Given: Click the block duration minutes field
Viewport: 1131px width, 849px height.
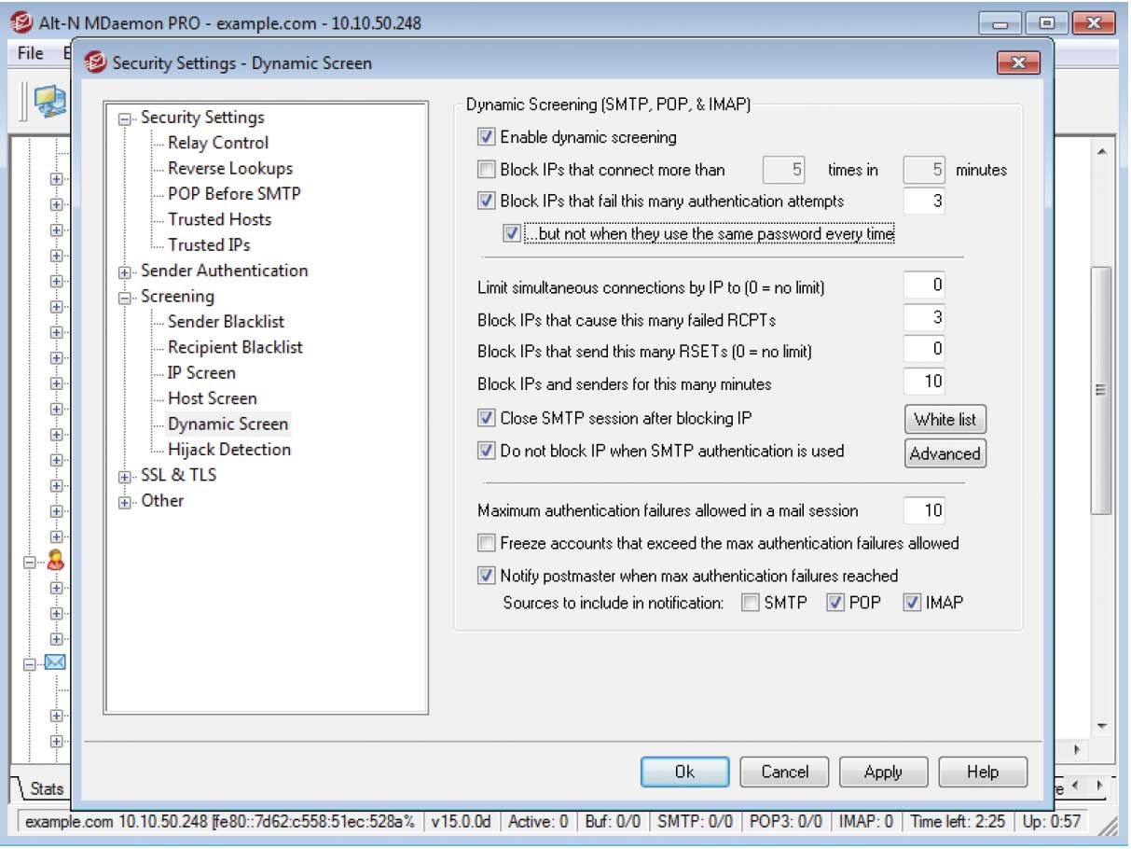Looking at the screenshot, I should 924,382.
